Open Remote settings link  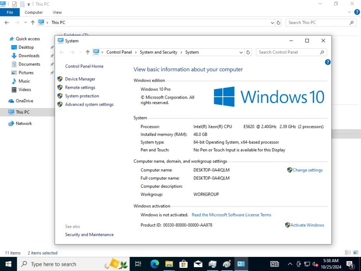[x=80, y=88]
